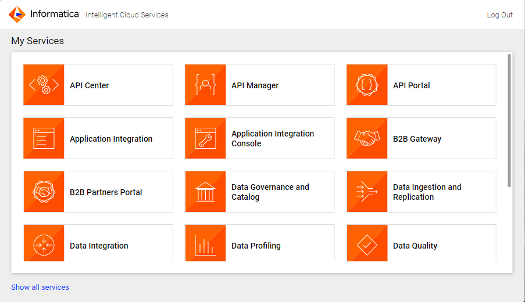Click the API Portal braces icon
Viewport: 525px width, 302px height.
click(367, 85)
